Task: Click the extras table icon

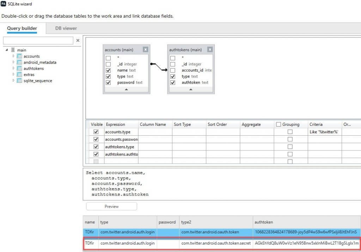Action: coord(19,75)
